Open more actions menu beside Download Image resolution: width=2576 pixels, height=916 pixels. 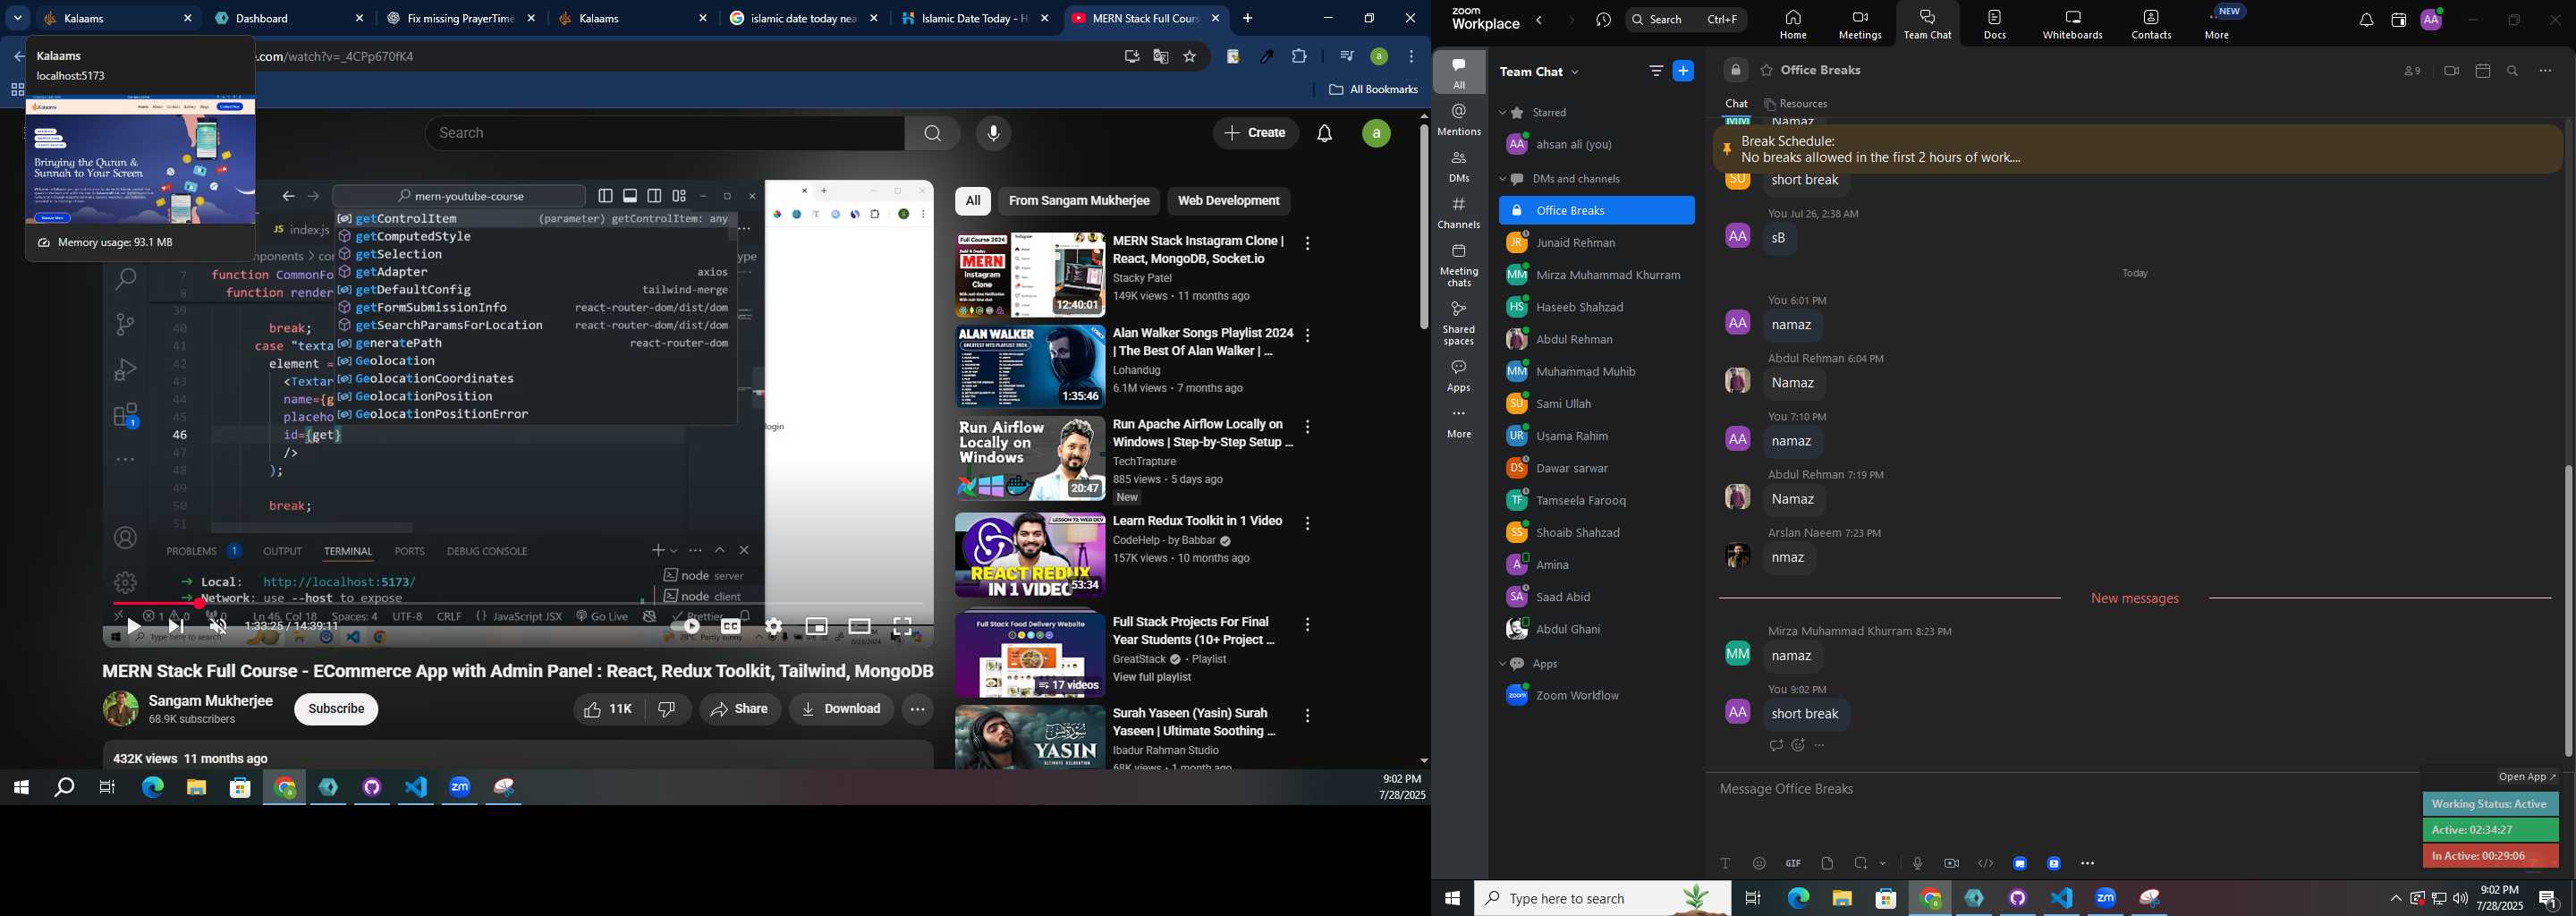[917, 709]
